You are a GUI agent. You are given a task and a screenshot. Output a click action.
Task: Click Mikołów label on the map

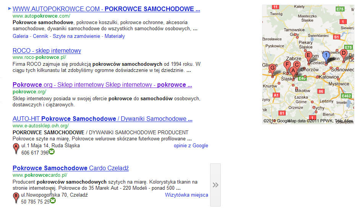point(303,91)
